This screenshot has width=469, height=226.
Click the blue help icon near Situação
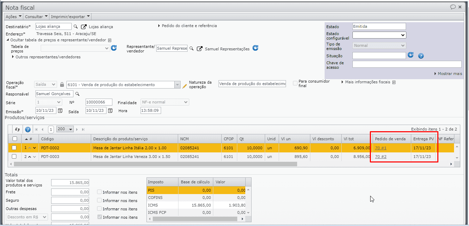tap(421, 56)
